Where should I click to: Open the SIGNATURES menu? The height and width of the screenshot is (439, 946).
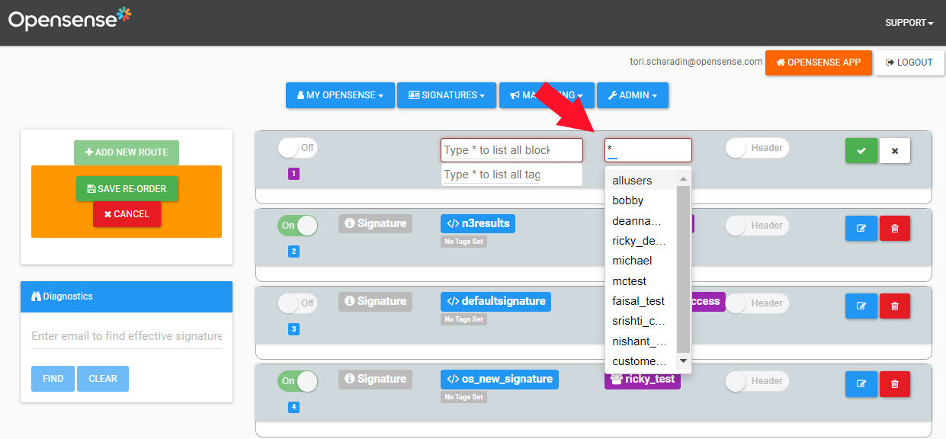447,95
